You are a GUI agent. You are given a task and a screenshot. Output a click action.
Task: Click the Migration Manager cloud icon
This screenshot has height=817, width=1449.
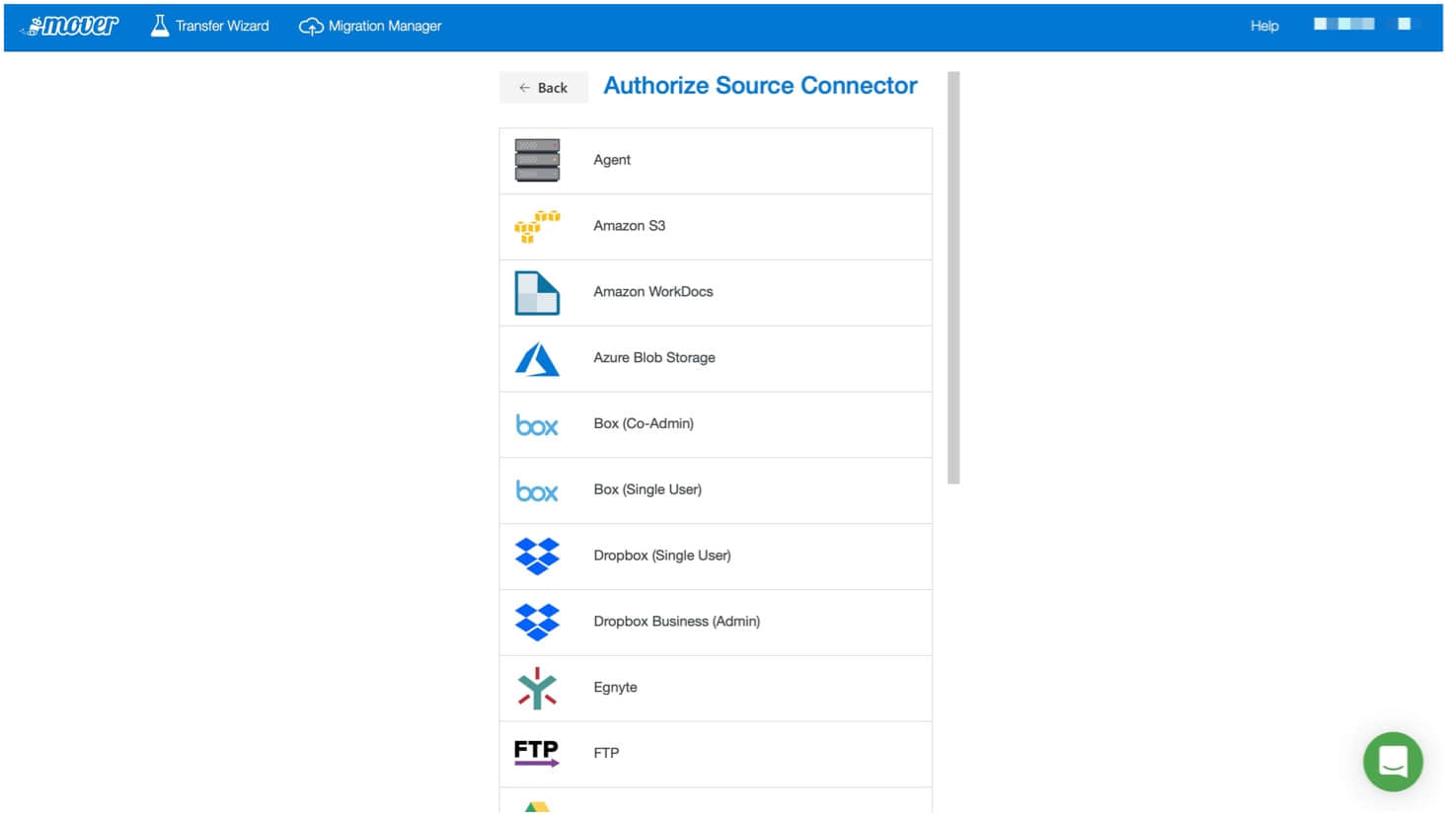click(311, 27)
